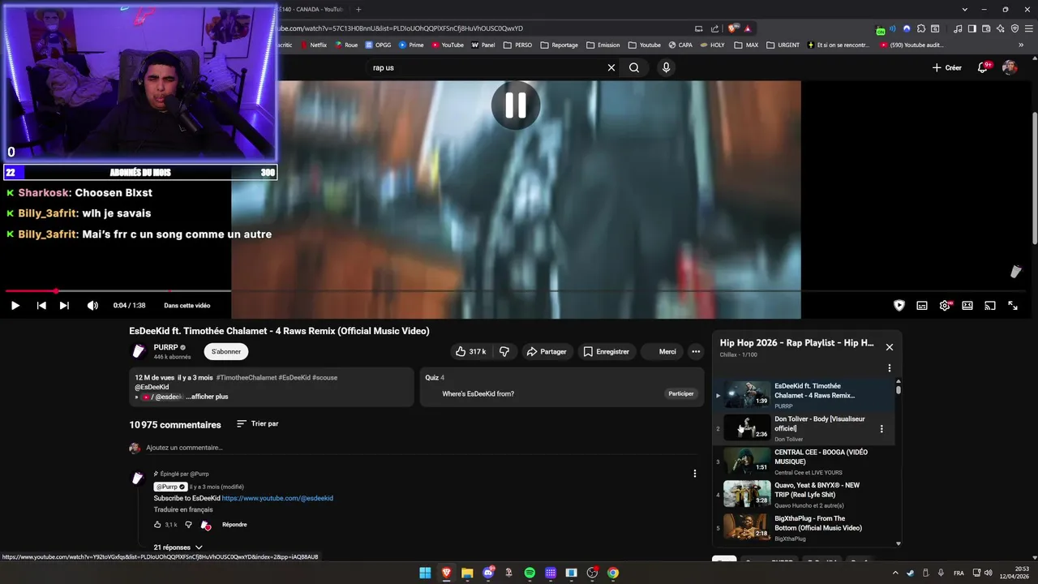Seek along the red video progress bar
The width and height of the screenshot is (1038, 584).
point(29,291)
